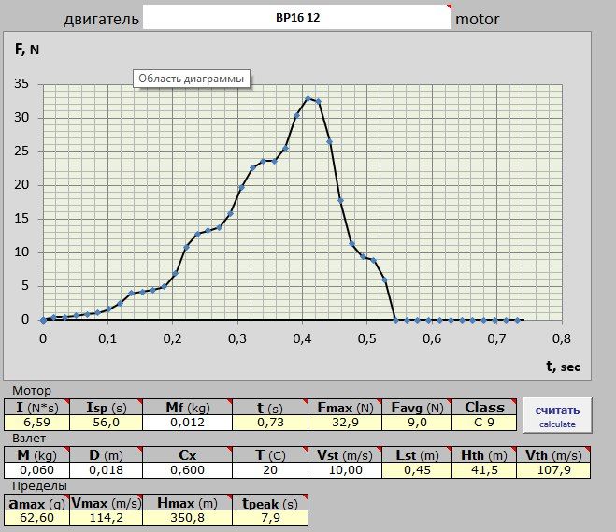Click the 35 label on the force axis

[x=21, y=84]
